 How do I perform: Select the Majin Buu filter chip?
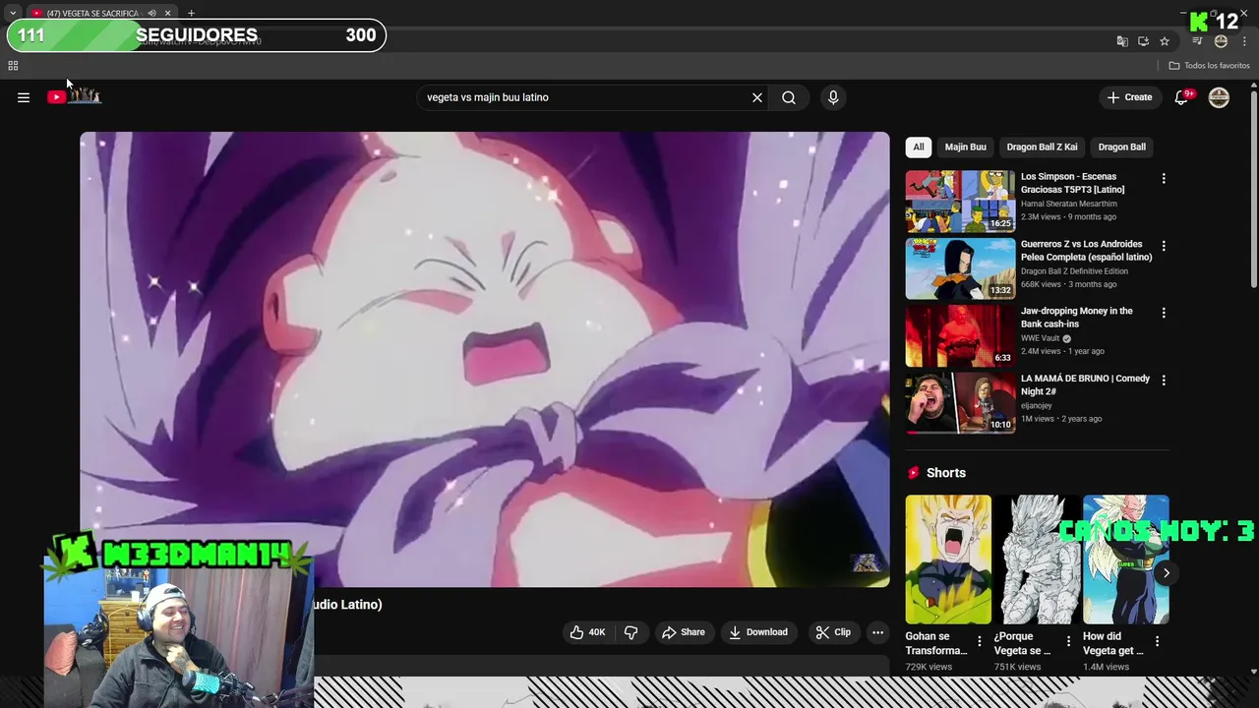click(x=966, y=147)
